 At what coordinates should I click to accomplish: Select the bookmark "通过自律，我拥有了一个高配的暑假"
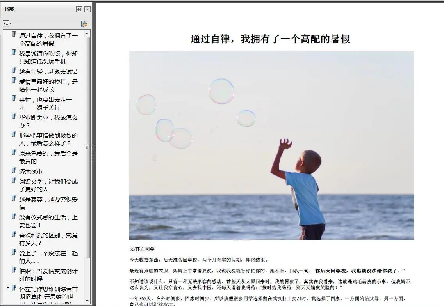(x=47, y=39)
